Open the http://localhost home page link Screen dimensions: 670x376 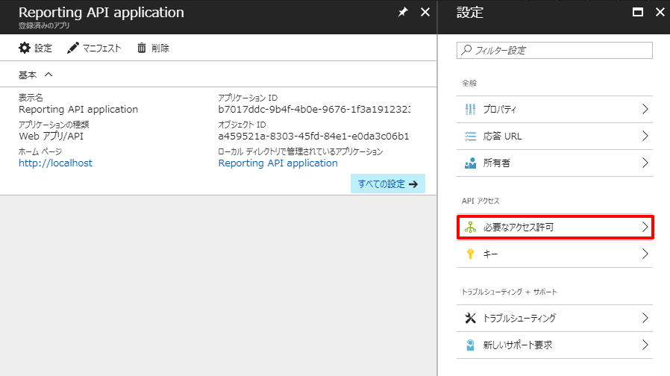click(55, 163)
